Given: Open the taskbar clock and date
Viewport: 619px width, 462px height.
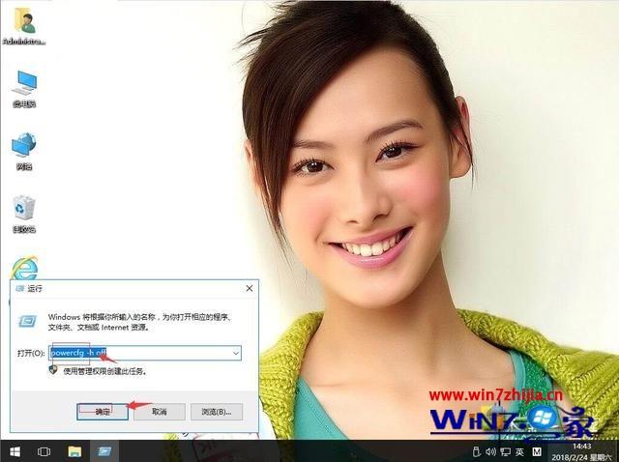Looking at the screenshot, I should click(x=582, y=451).
